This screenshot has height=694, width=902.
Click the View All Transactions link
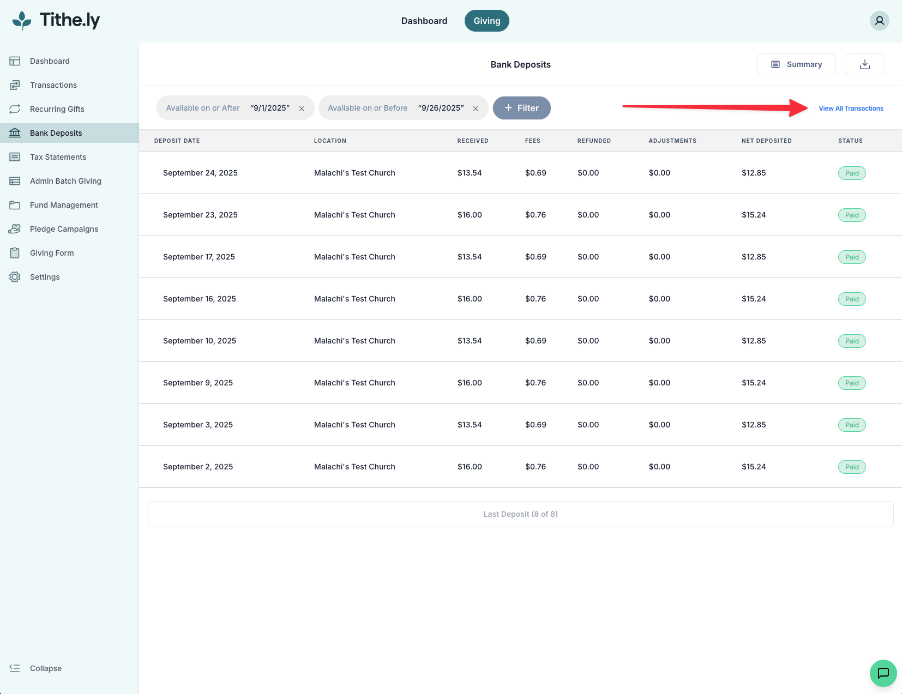(x=851, y=108)
